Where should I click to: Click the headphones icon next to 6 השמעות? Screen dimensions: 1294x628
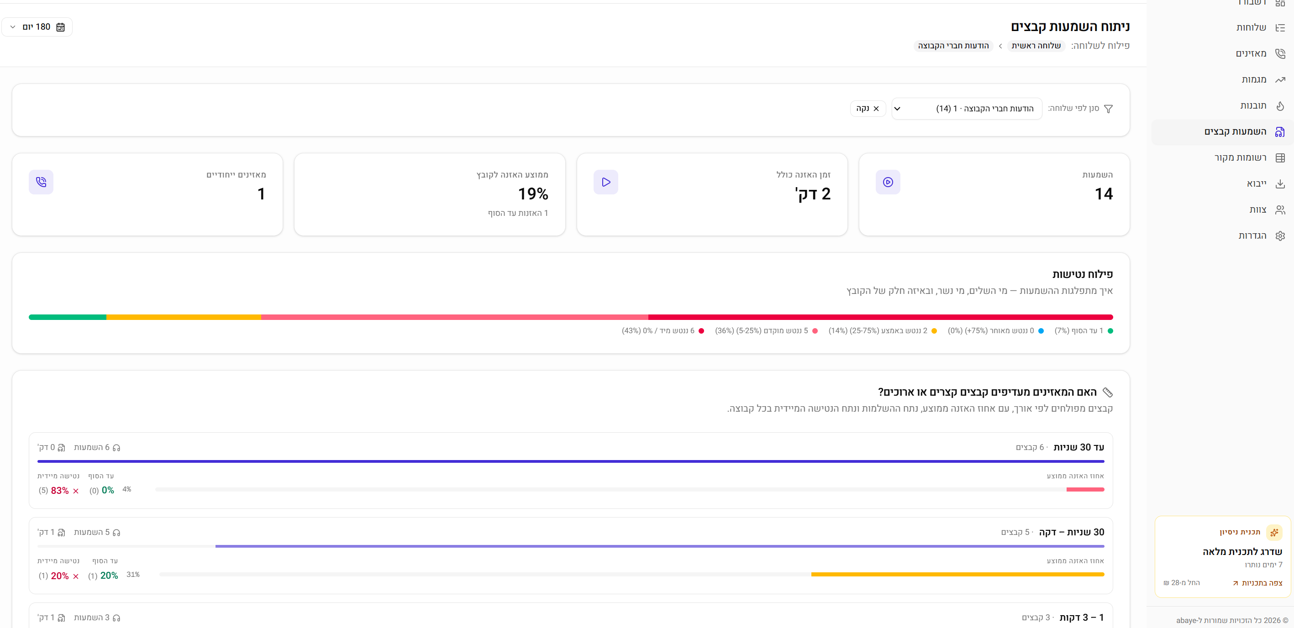pyautogui.click(x=116, y=447)
